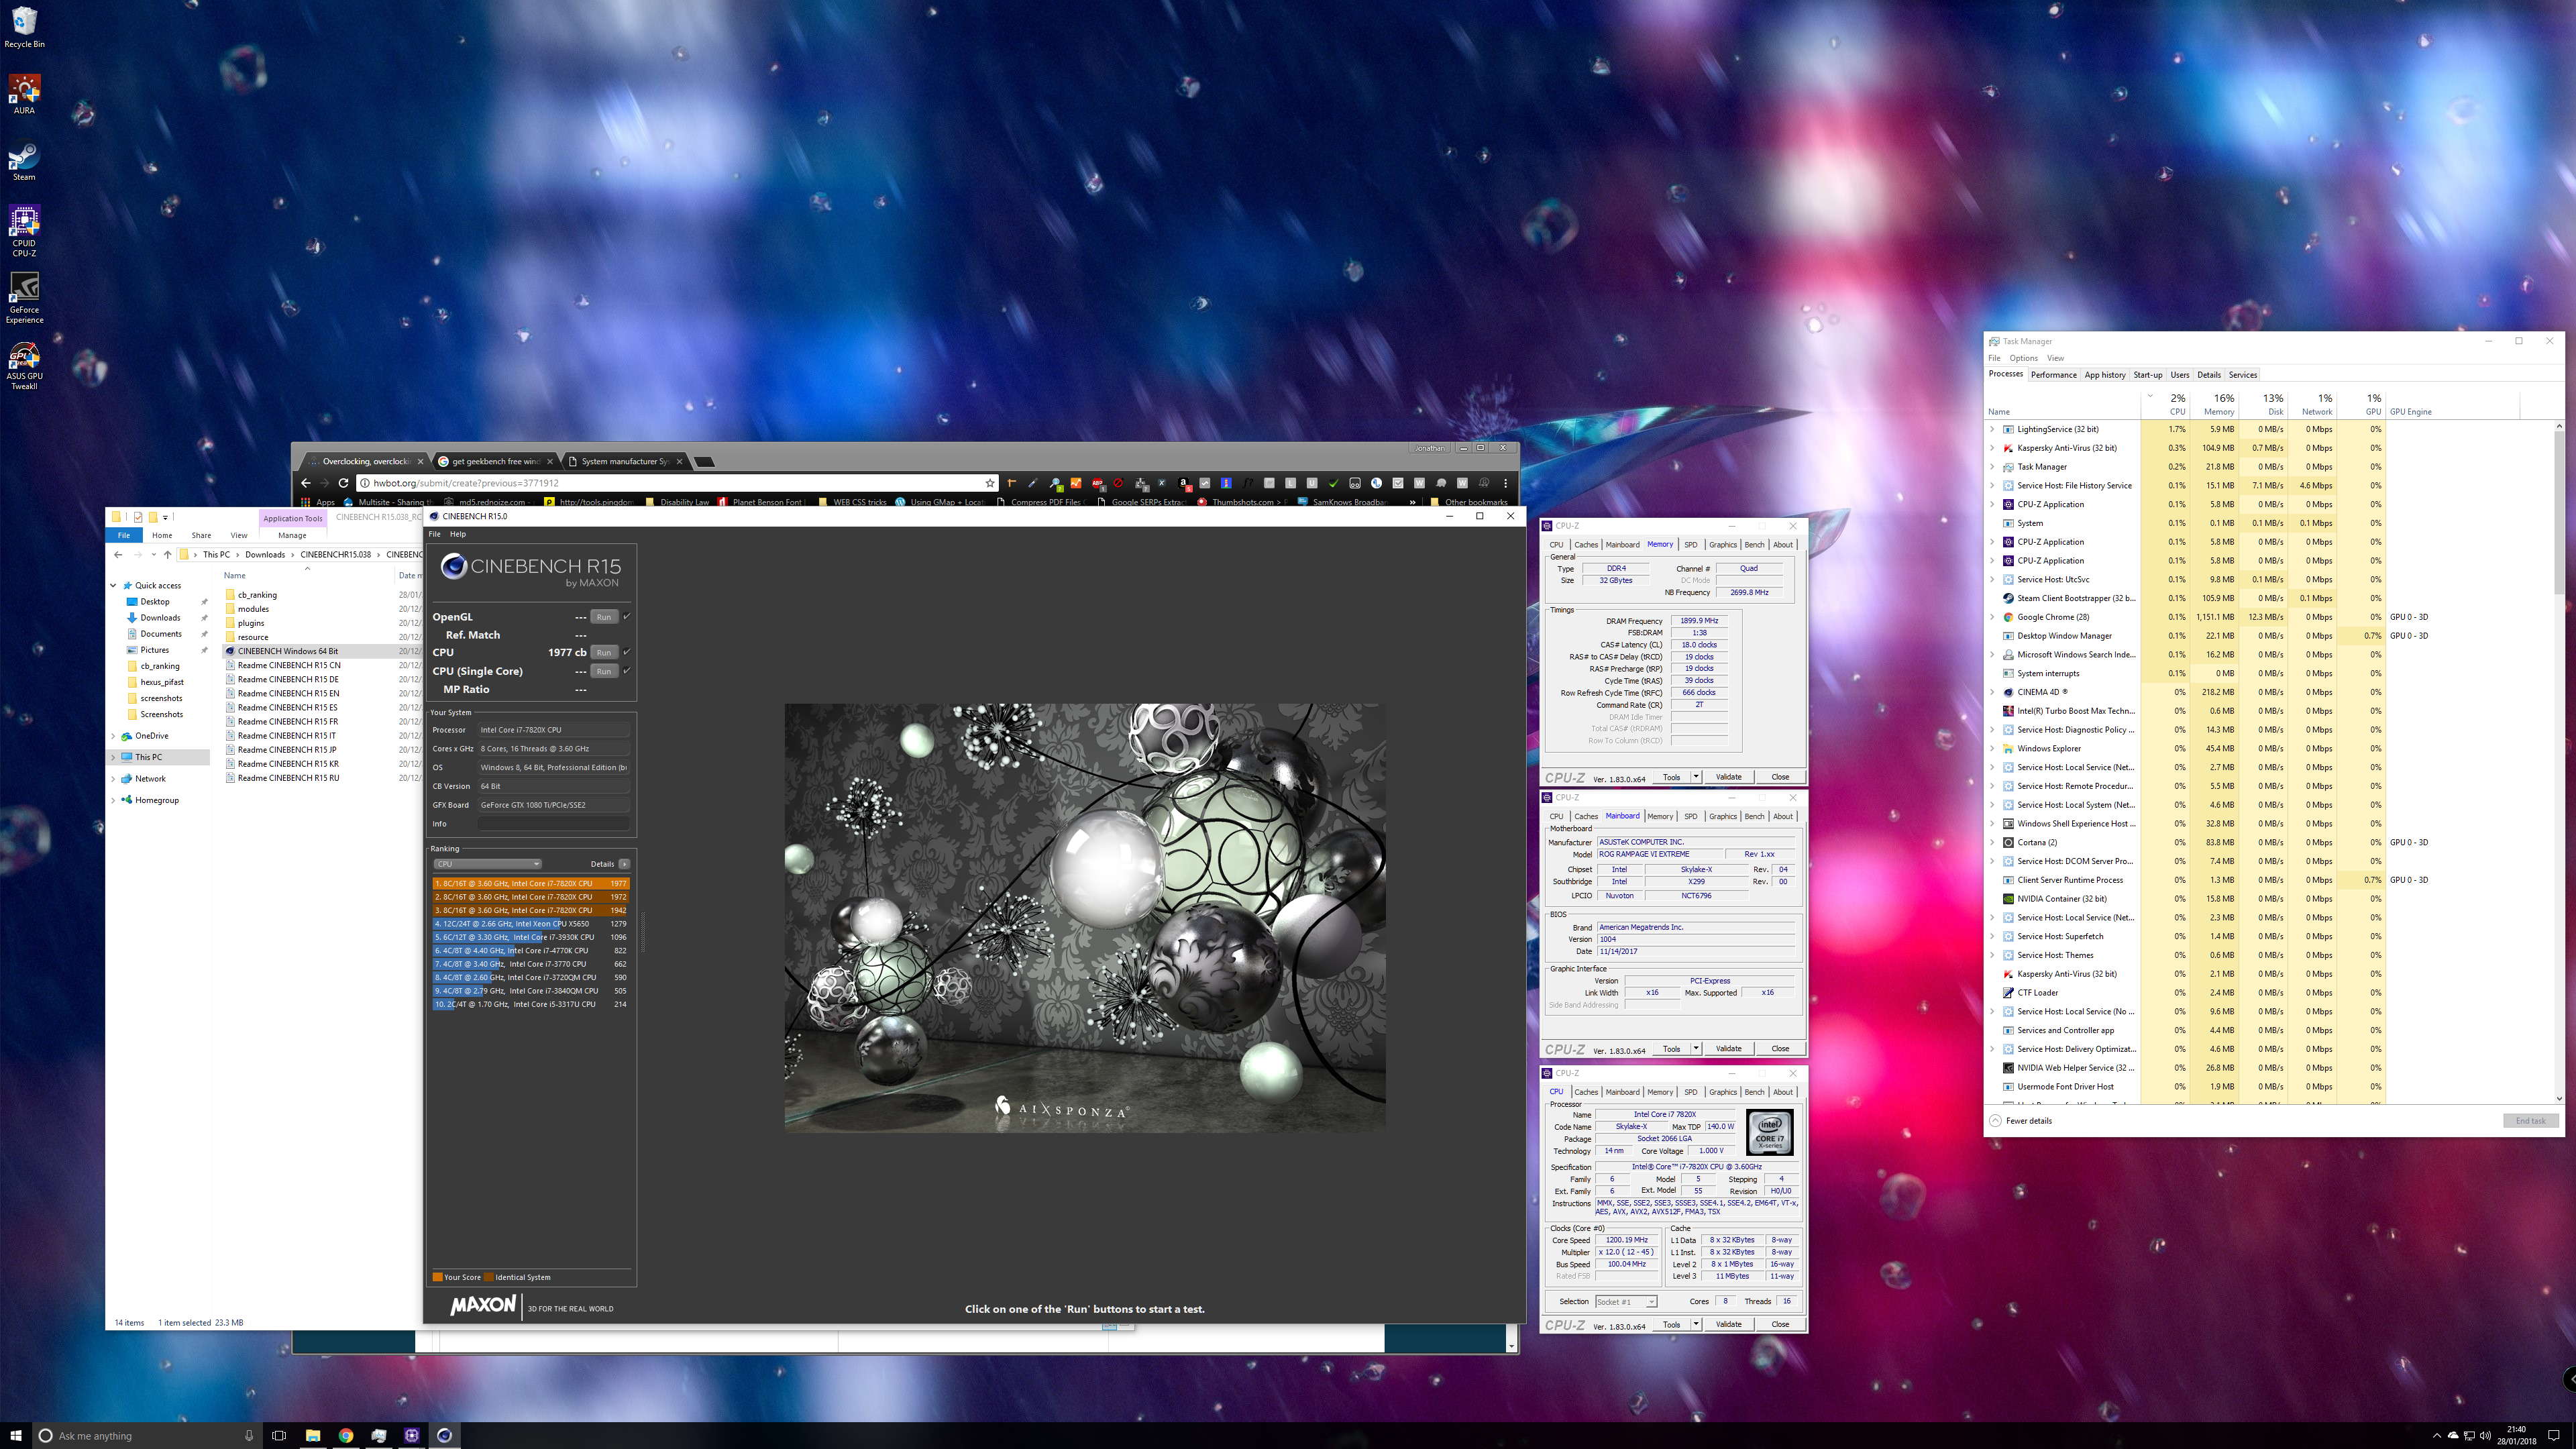The width and height of the screenshot is (2576, 1449).
Task: Select the 1977 top ranking entry
Action: (531, 883)
